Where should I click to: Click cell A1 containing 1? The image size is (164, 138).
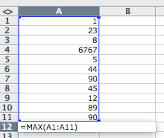[59, 21]
